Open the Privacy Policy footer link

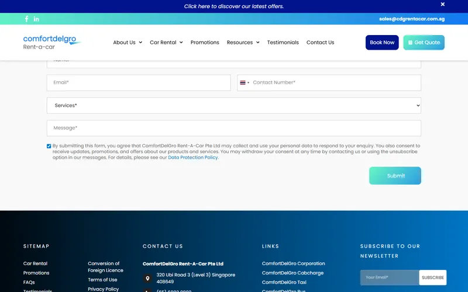pos(104,289)
